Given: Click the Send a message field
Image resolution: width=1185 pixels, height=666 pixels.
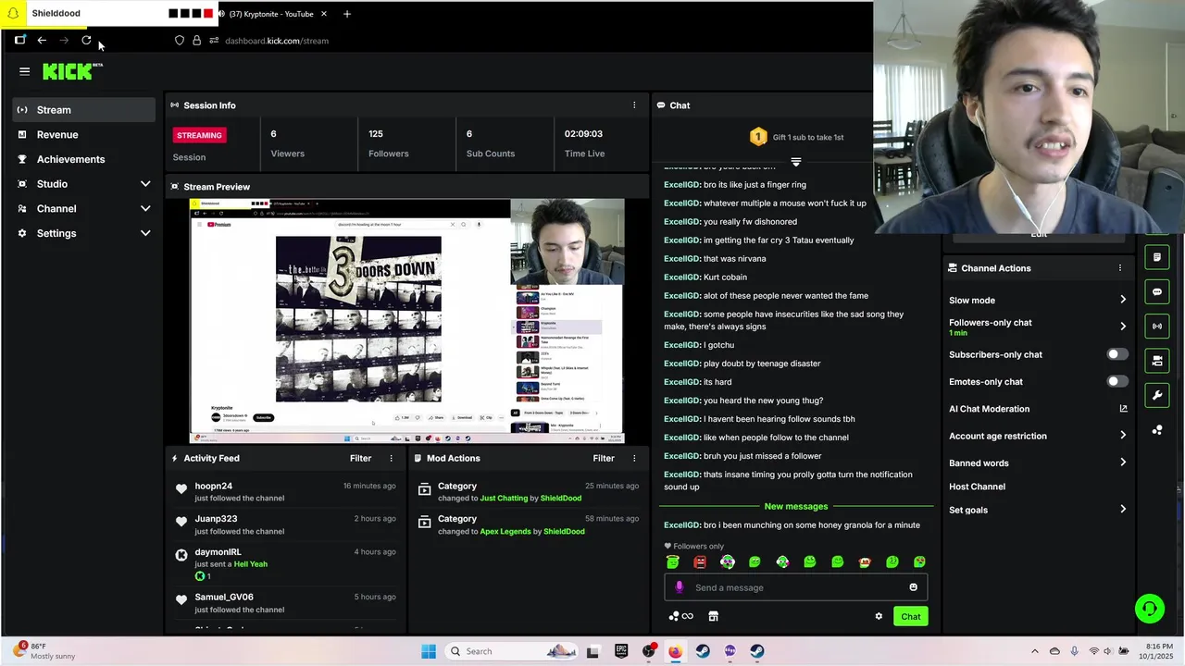Looking at the screenshot, I should 796,587.
